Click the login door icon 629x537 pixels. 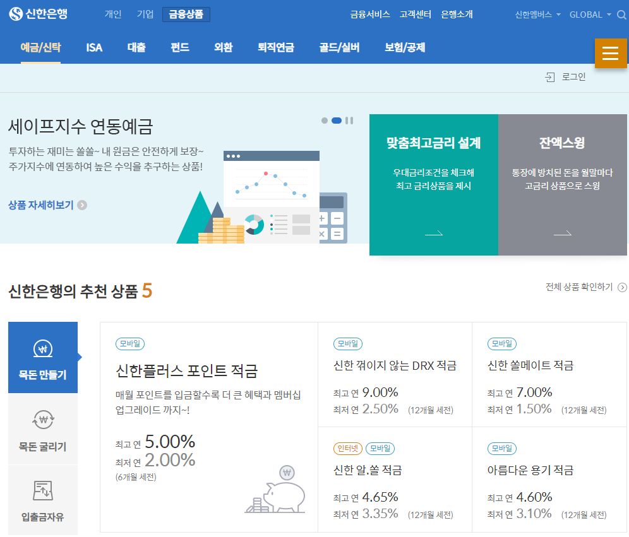click(549, 77)
